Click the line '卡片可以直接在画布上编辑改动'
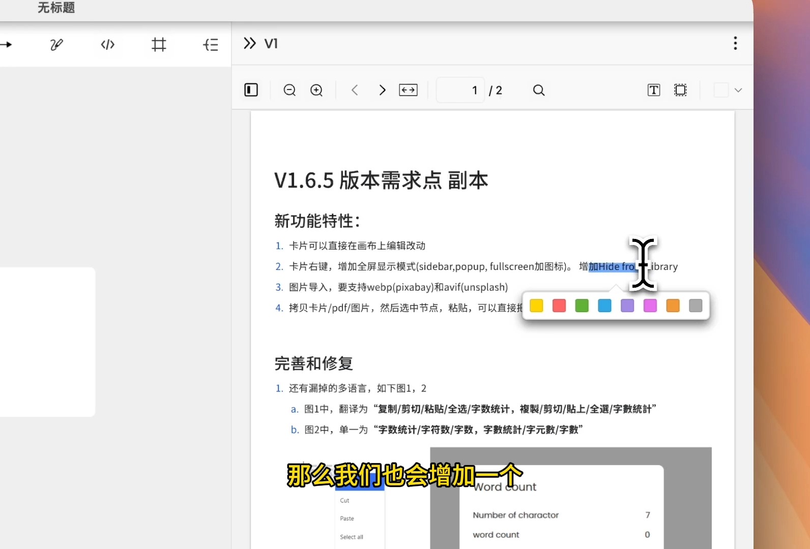The image size is (810, 549). point(357,246)
